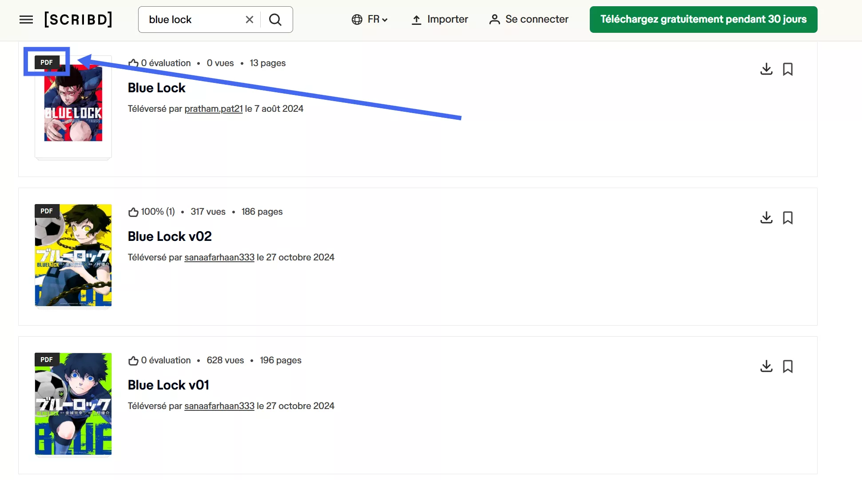Open the hamburger navigation menu
862x480 pixels.
pos(26,20)
